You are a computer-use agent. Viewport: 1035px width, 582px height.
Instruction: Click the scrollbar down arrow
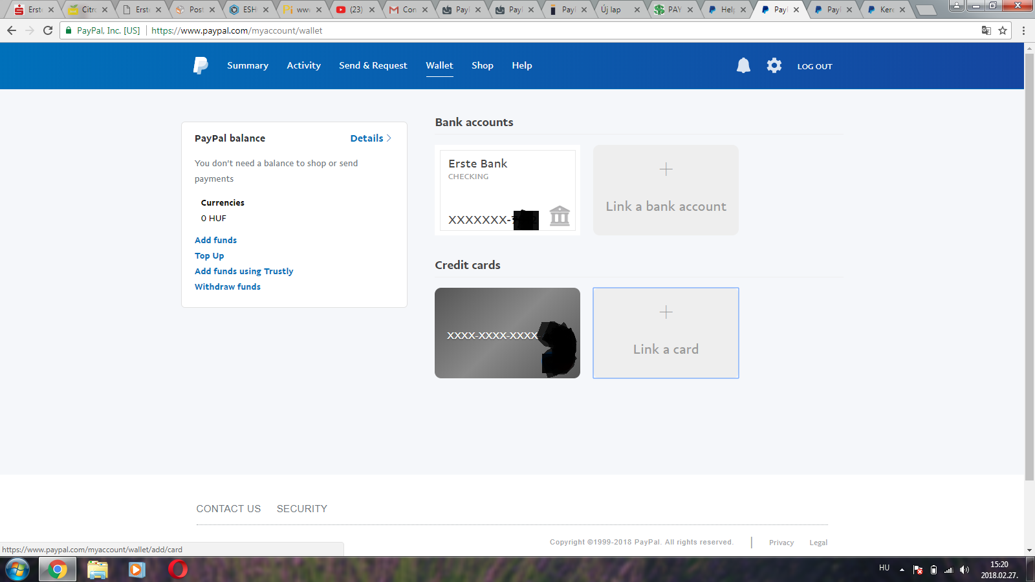[x=1029, y=550]
